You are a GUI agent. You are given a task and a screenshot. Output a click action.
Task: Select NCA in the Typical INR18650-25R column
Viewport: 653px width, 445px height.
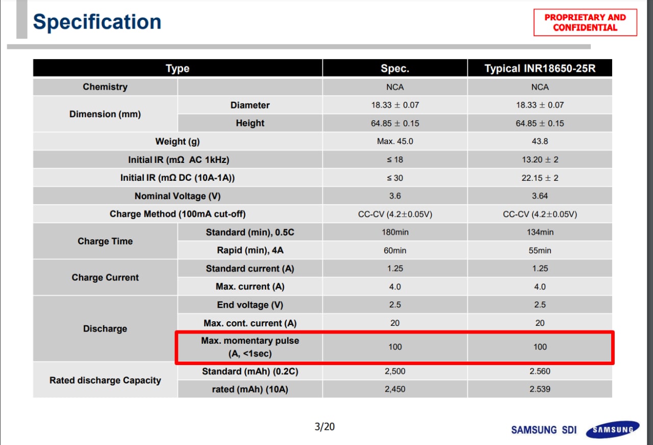(x=540, y=87)
